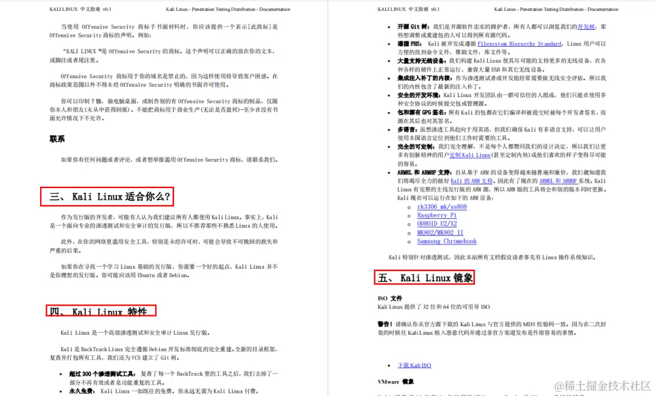Screen dimensions: 655x396
Task: Follow the Filesystem Hierarchy Standard link
Action: (519, 44)
